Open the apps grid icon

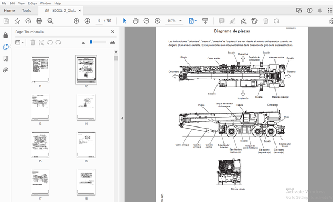[x=330, y=10]
